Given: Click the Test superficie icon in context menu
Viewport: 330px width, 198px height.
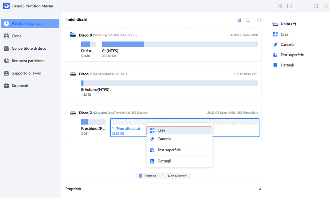Looking at the screenshot, I should pyautogui.click(x=152, y=150).
